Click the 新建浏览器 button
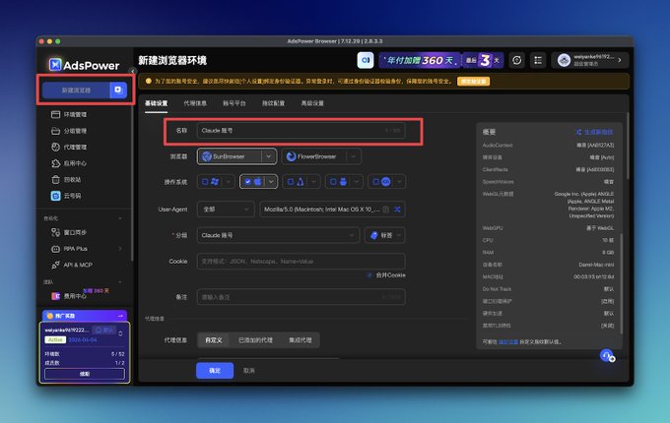 point(76,90)
